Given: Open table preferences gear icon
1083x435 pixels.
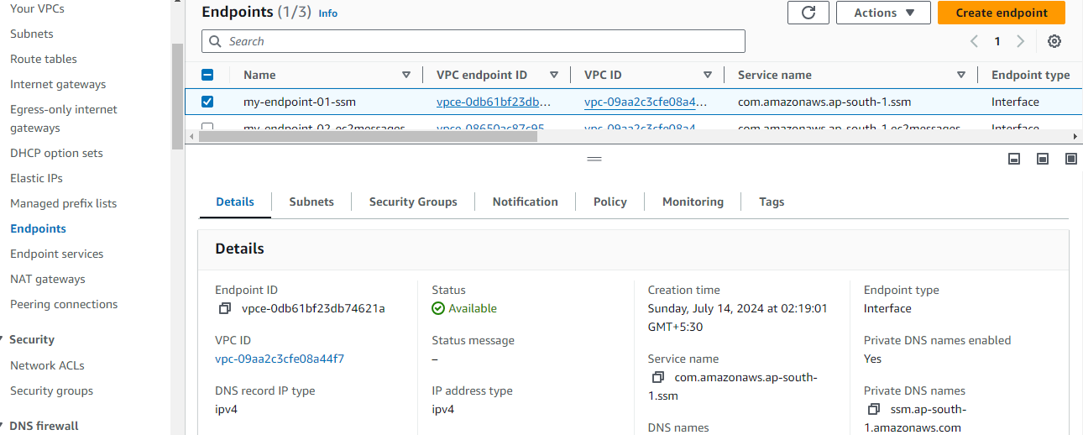Looking at the screenshot, I should click(x=1054, y=41).
